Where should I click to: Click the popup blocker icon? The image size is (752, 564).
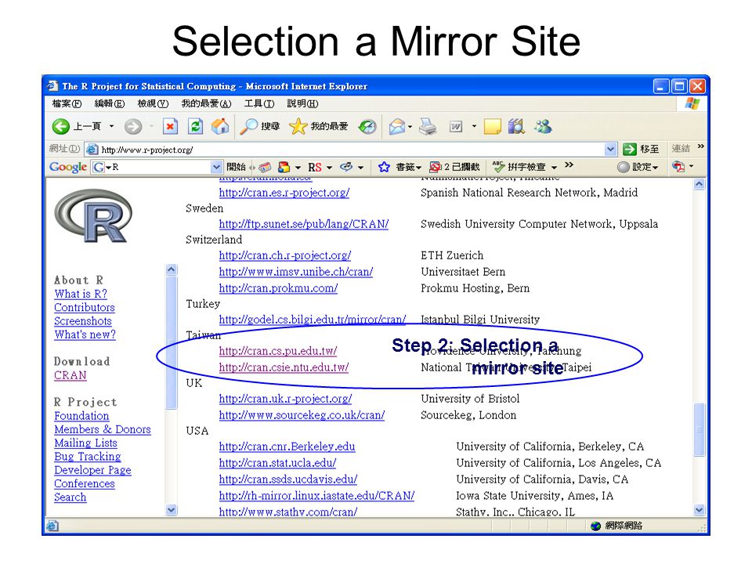[435, 167]
